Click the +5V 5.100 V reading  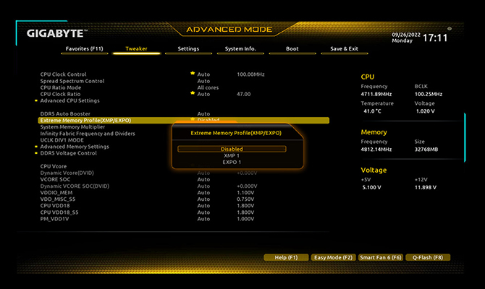click(372, 187)
